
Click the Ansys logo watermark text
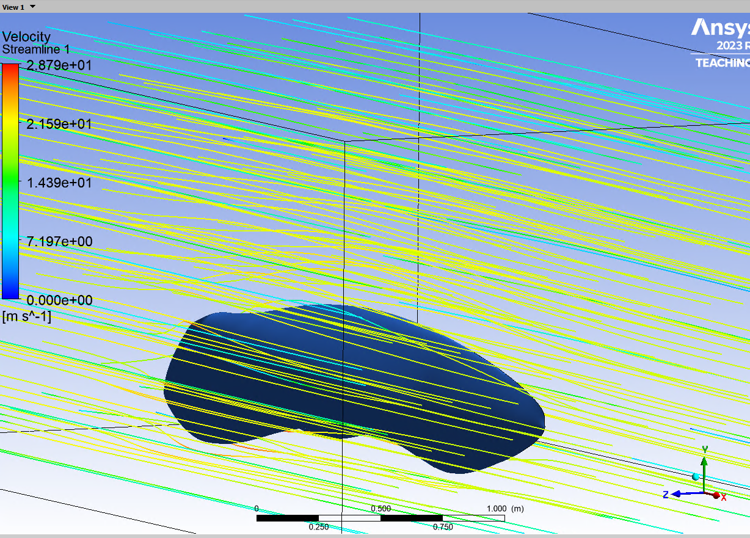pos(720,28)
